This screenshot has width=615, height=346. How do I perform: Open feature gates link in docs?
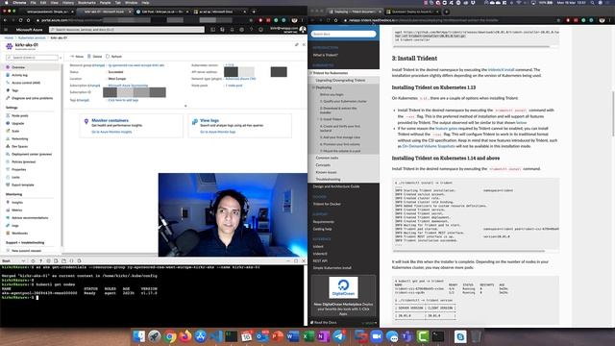click(446, 128)
